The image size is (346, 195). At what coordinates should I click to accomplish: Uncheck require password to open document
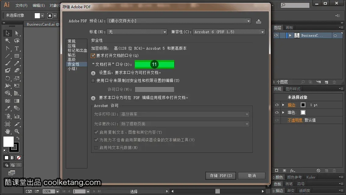[x=93, y=56]
